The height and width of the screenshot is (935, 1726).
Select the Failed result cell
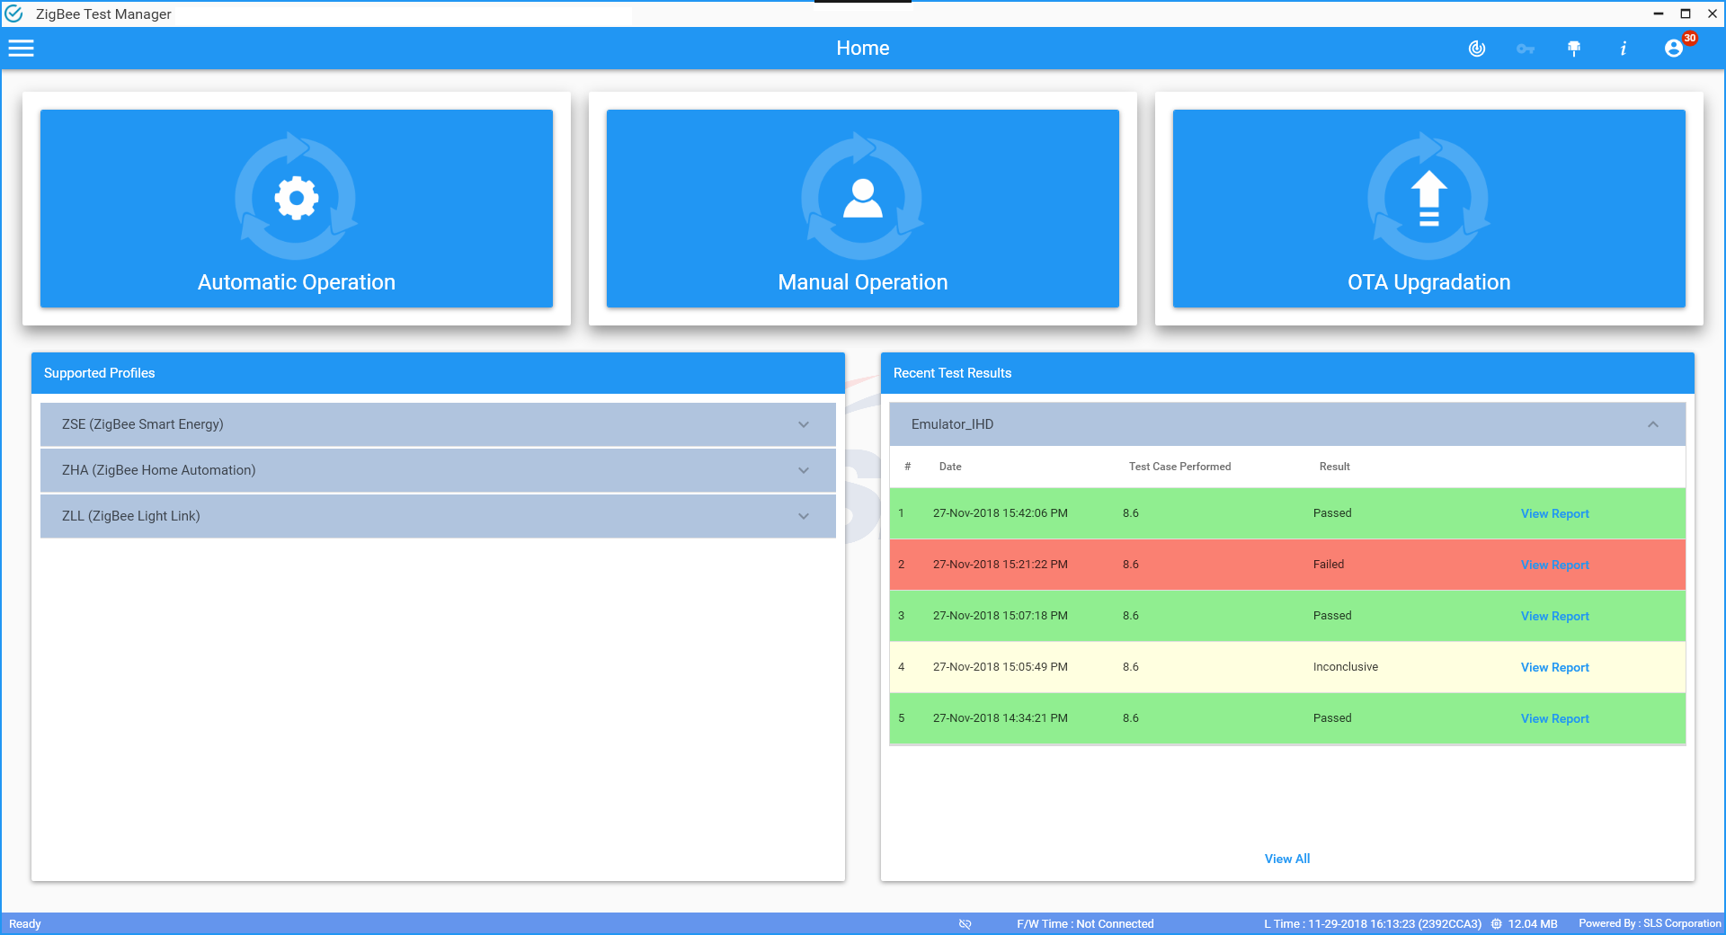(x=1329, y=565)
